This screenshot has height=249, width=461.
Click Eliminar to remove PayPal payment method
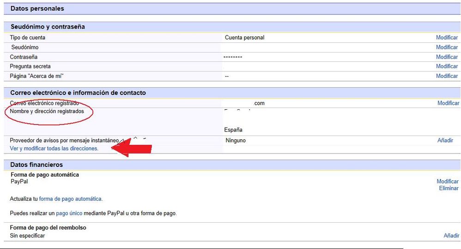(x=449, y=189)
